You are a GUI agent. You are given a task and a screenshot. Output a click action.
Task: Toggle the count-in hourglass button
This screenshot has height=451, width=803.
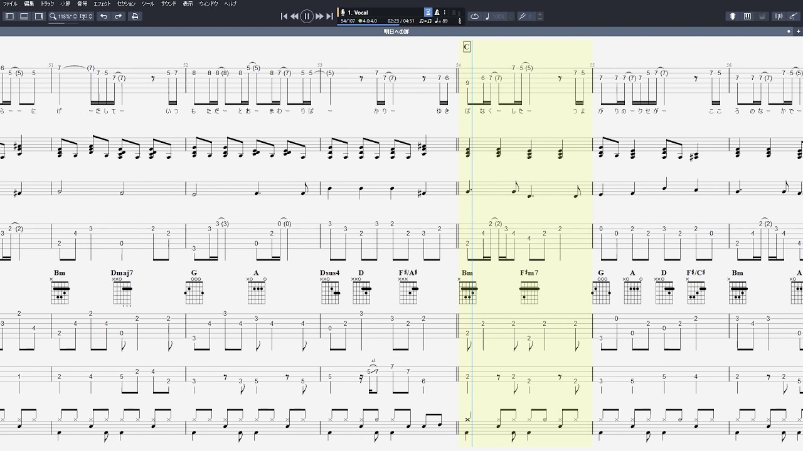tap(428, 12)
